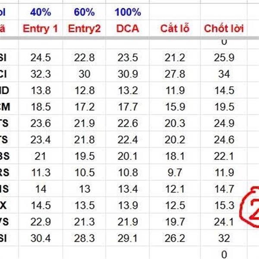The width and height of the screenshot is (259, 259).
Task: Select the Entry2 cell with value 30
Action: (x=84, y=74)
